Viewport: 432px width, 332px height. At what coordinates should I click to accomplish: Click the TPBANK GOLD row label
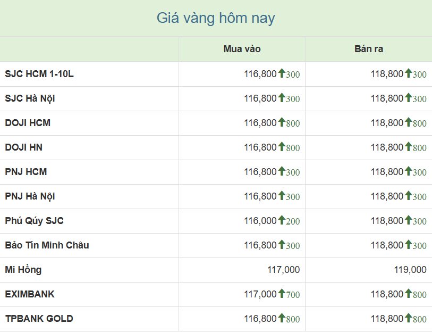click(39, 319)
